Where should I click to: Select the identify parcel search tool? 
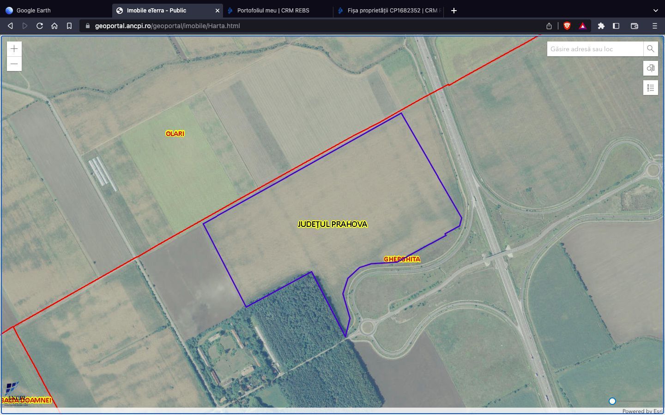click(x=650, y=68)
